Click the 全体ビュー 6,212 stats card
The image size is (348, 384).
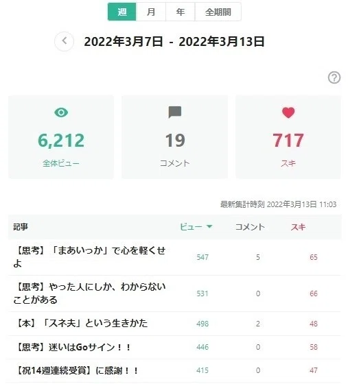click(x=61, y=136)
